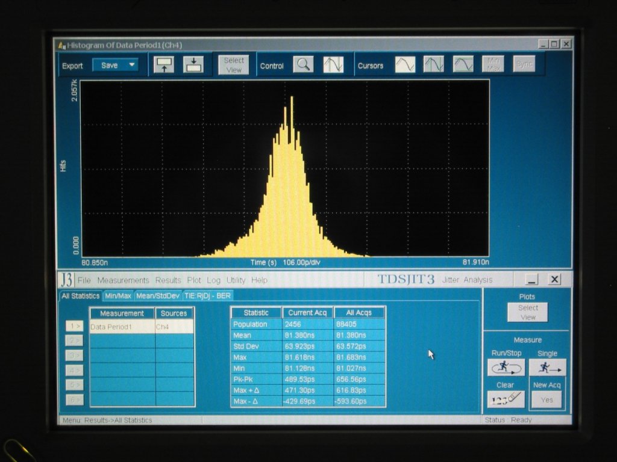Screen dimensions: 617x462
Task: Click the Sources column header
Action: 174,313
